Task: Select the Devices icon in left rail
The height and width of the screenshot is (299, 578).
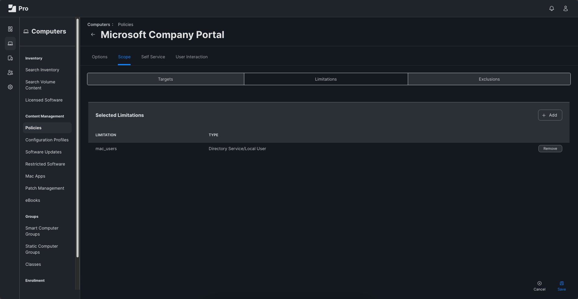Action: [10, 58]
